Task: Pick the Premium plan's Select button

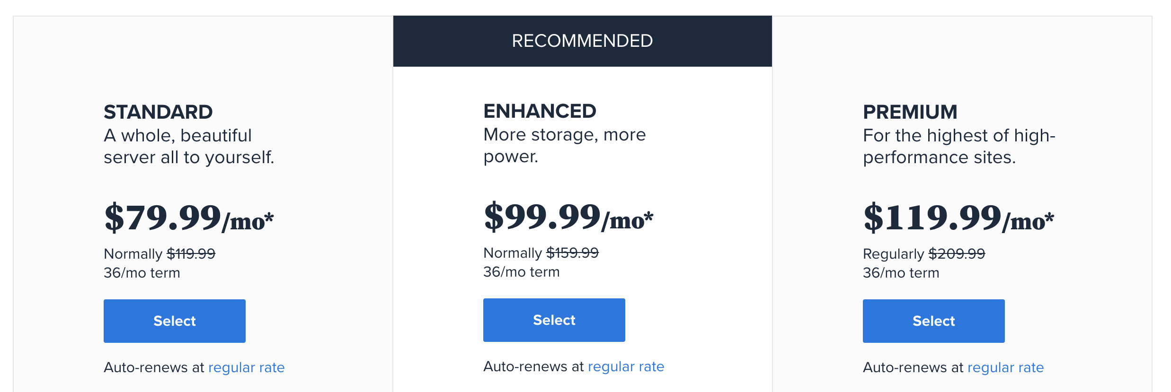Action: (x=933, y=321)
